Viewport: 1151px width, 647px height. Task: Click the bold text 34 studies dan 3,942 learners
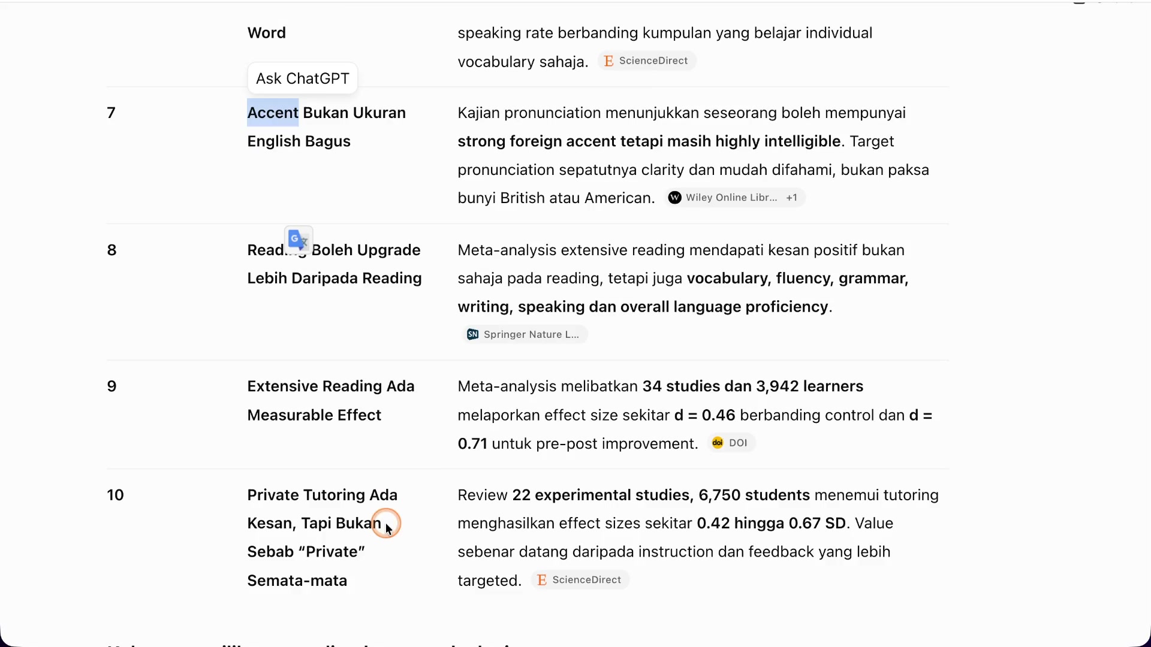[753, 386]
